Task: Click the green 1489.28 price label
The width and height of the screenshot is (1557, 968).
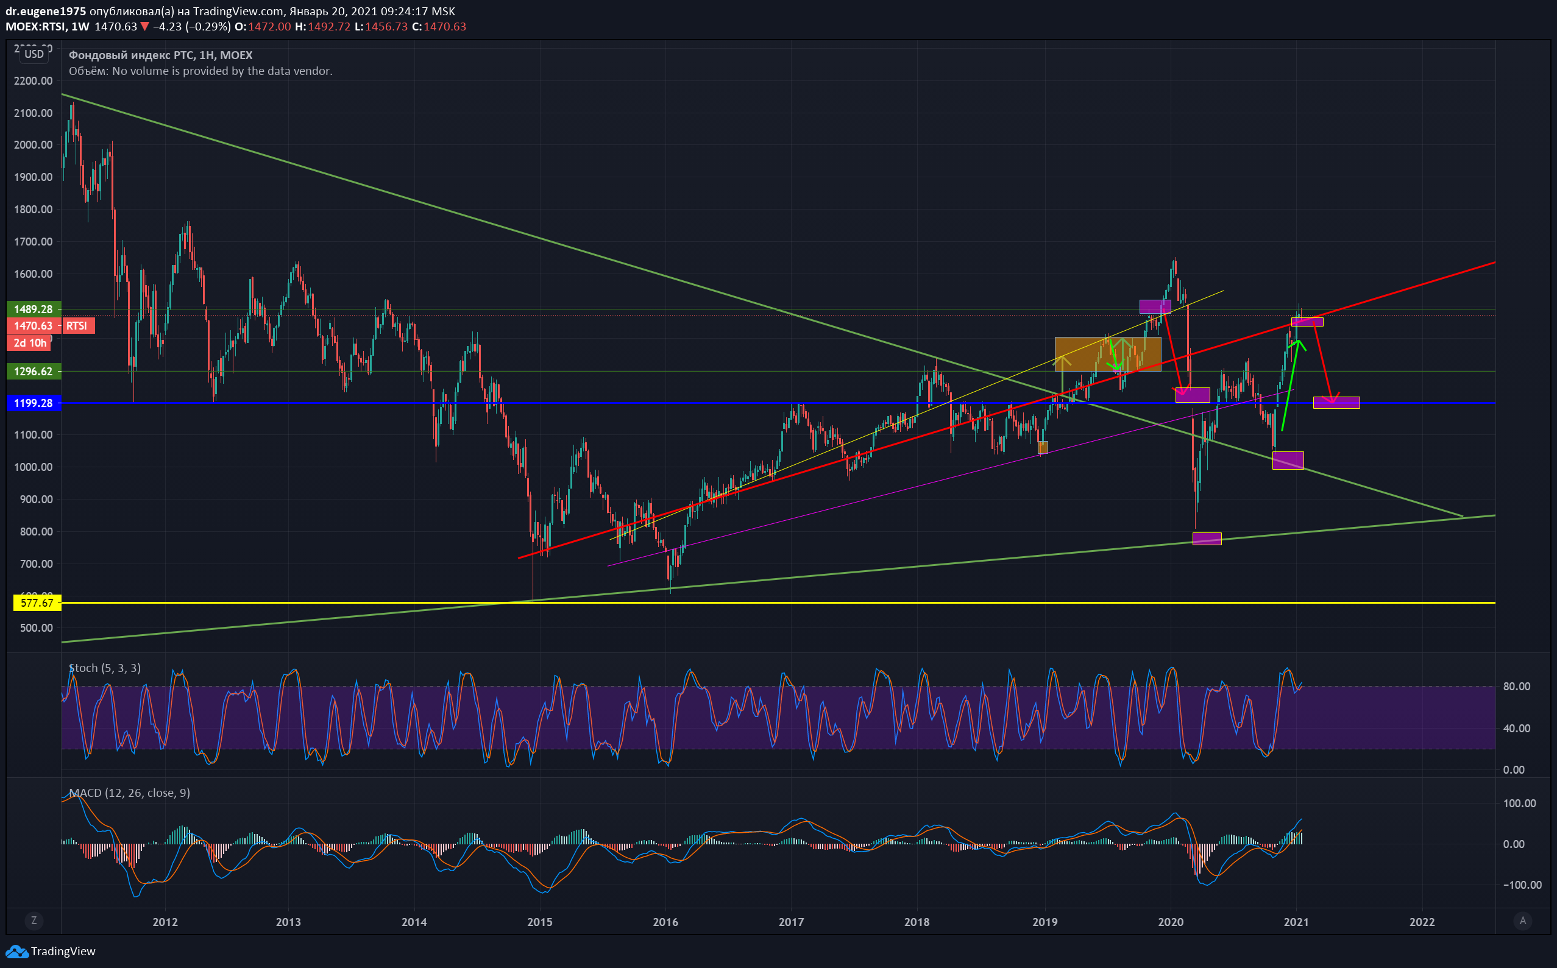Action: pos(34,309)
